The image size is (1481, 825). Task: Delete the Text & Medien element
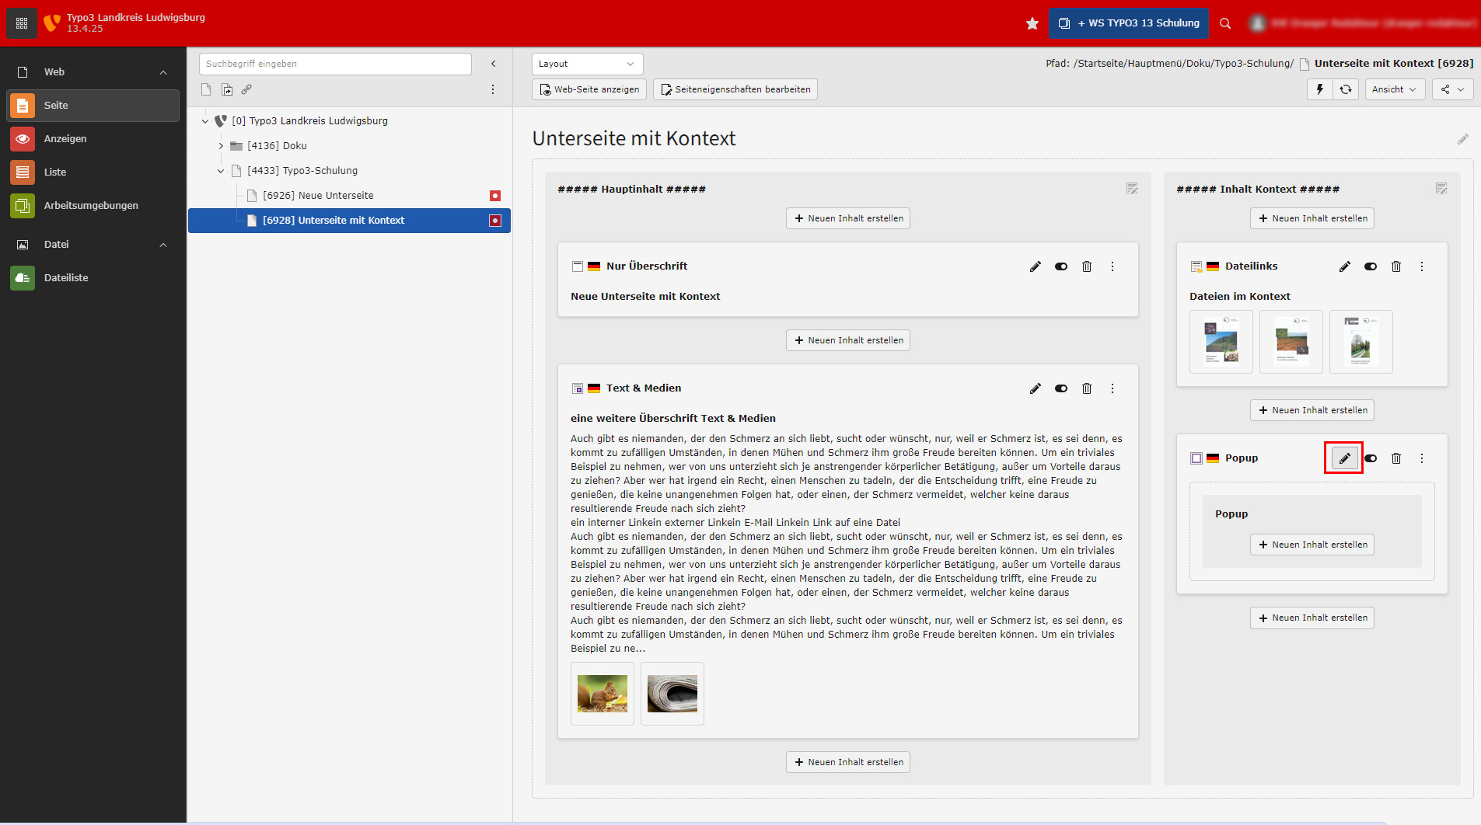tap(1087, 388)
